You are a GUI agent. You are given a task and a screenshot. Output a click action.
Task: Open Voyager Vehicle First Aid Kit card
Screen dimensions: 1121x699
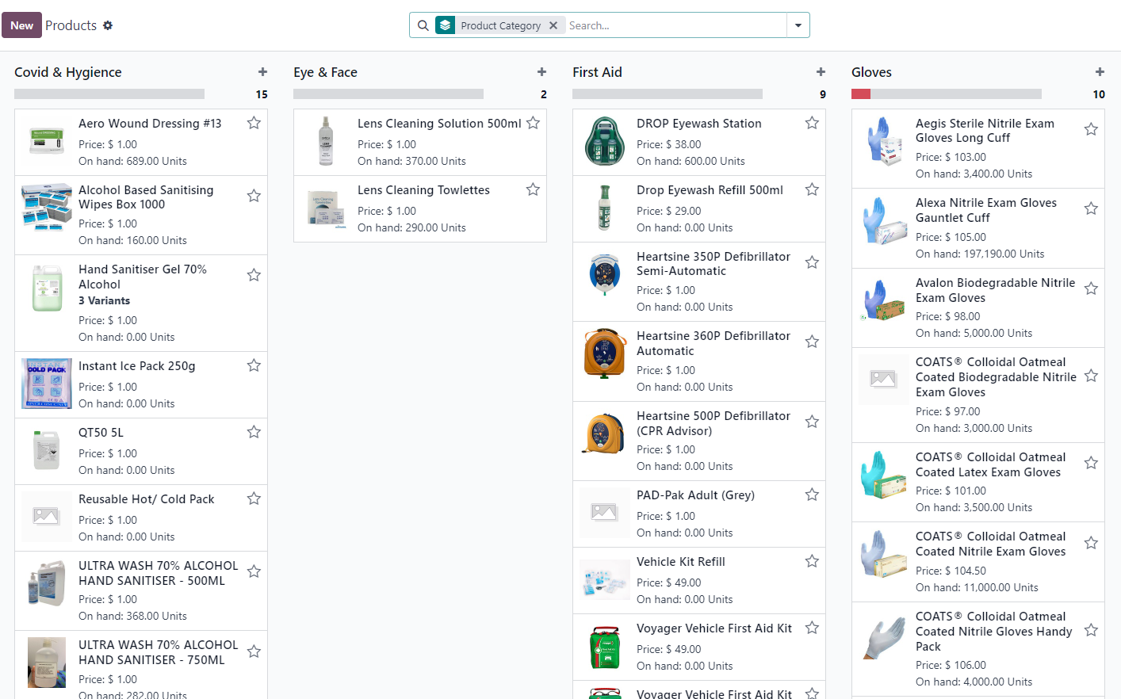click(x=699, y=647)
